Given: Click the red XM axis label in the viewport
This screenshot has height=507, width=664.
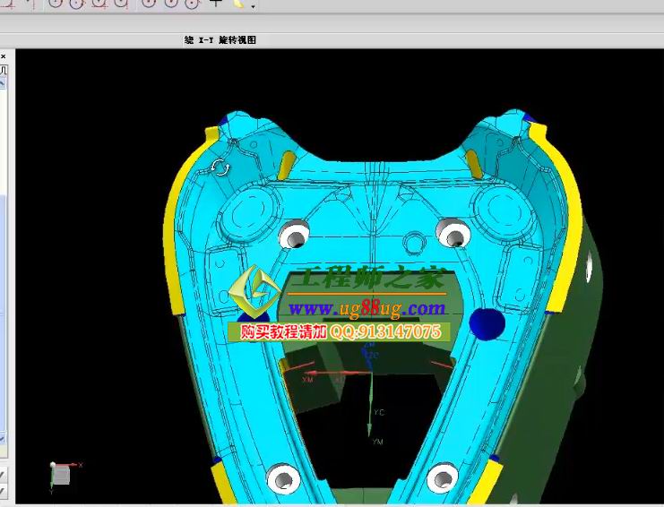Looking at the screenshot, I should pos(307,380).
